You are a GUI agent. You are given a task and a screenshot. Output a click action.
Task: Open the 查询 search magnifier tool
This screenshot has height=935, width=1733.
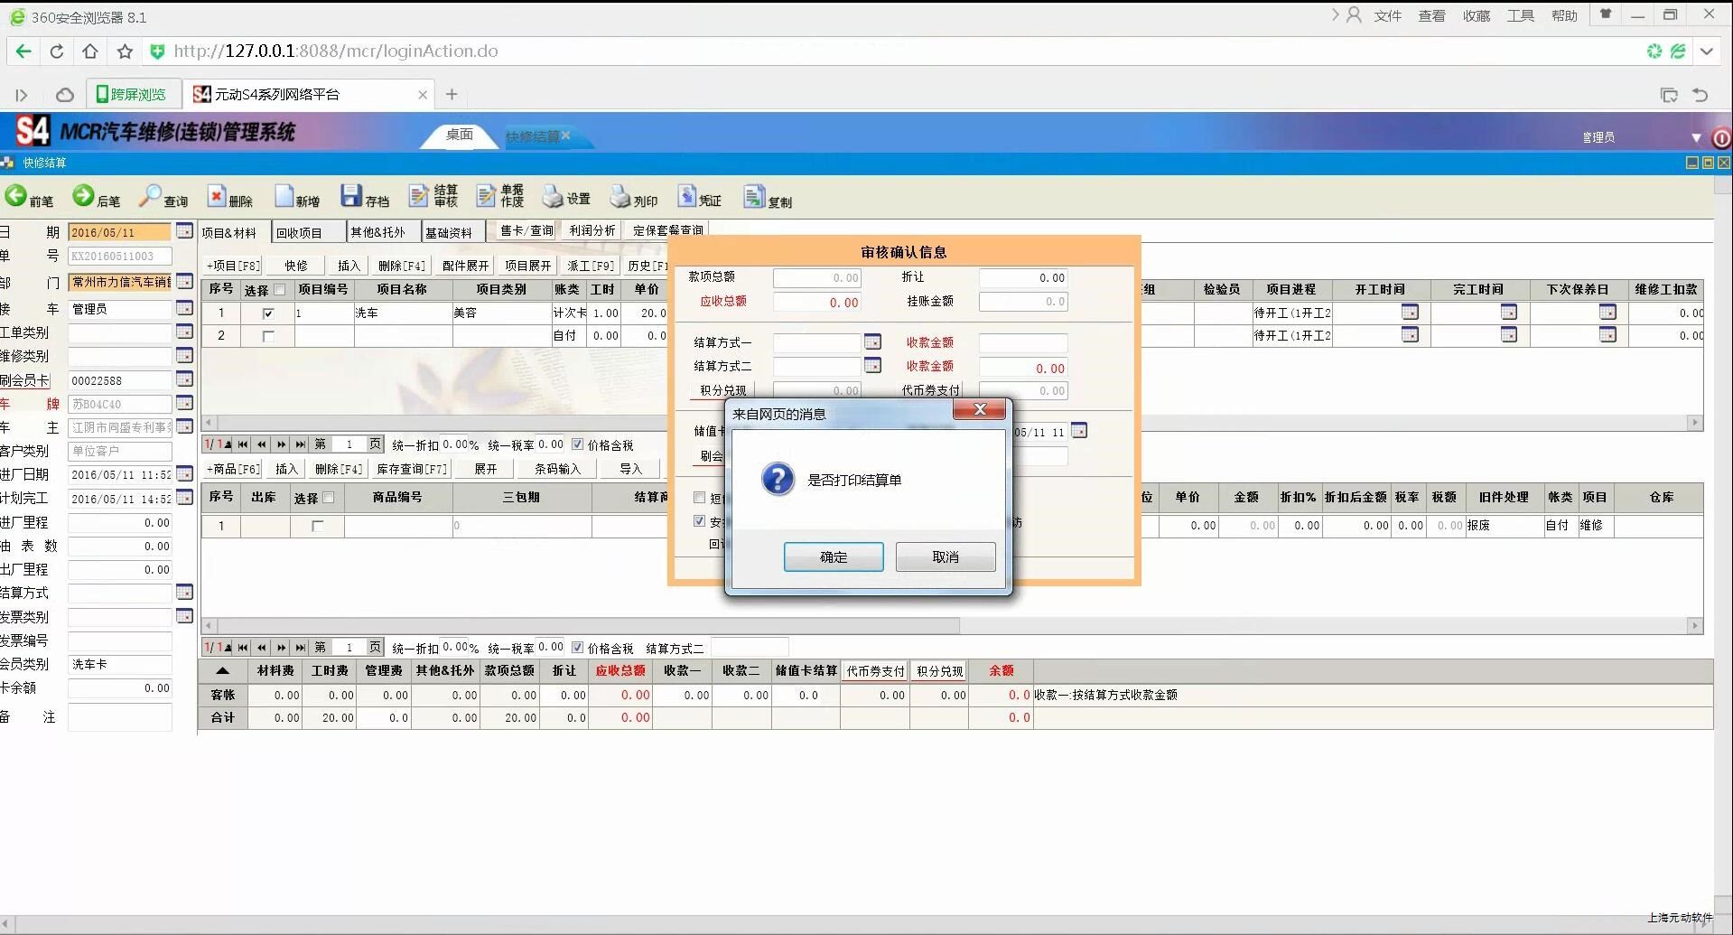[x=150, y=196]
